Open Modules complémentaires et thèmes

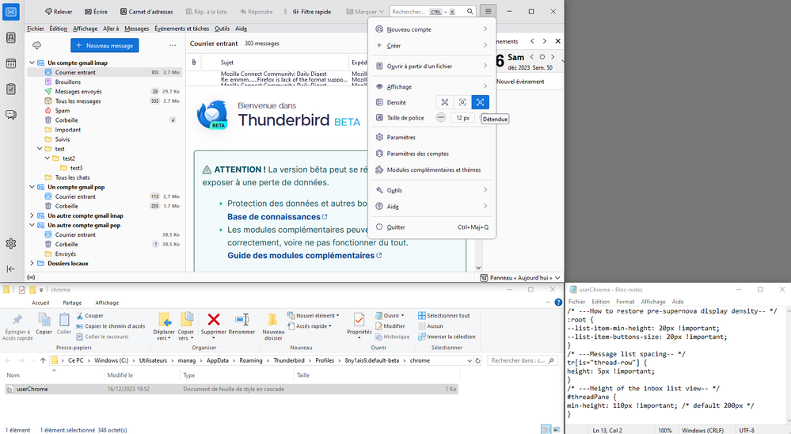(x=432, y=170)
